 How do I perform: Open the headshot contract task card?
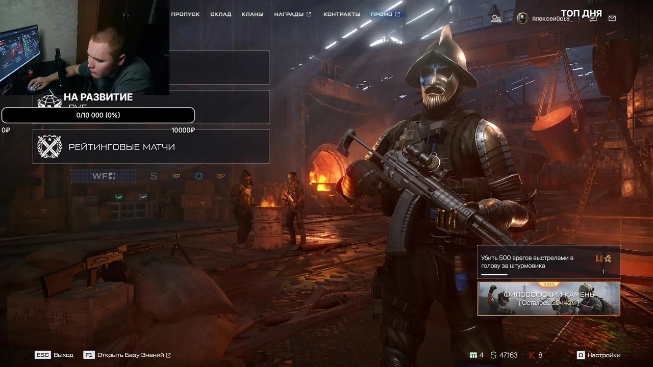click(x=549, y=262)
